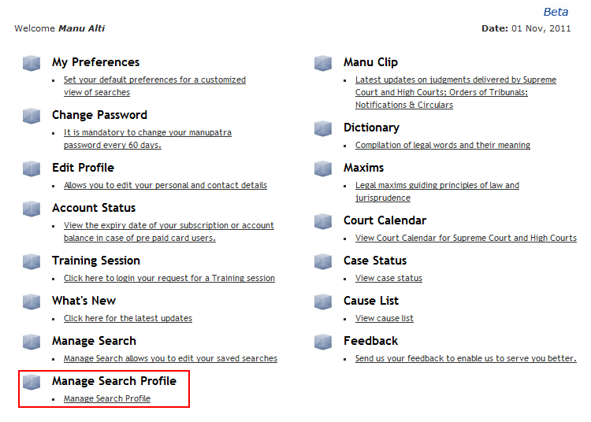Open Compilation of legal words link
The height and width of the screenshot is (422, 591).
pos(443,145)
